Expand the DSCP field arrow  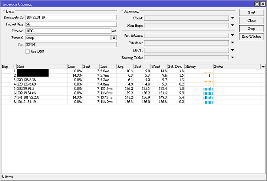[233, 50]
